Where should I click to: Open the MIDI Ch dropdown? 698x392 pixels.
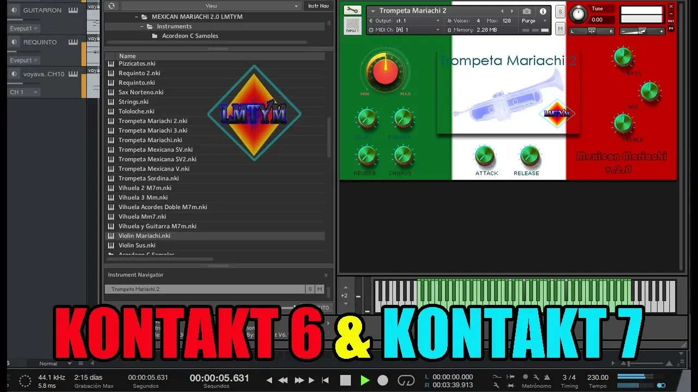tap(404, 30)
